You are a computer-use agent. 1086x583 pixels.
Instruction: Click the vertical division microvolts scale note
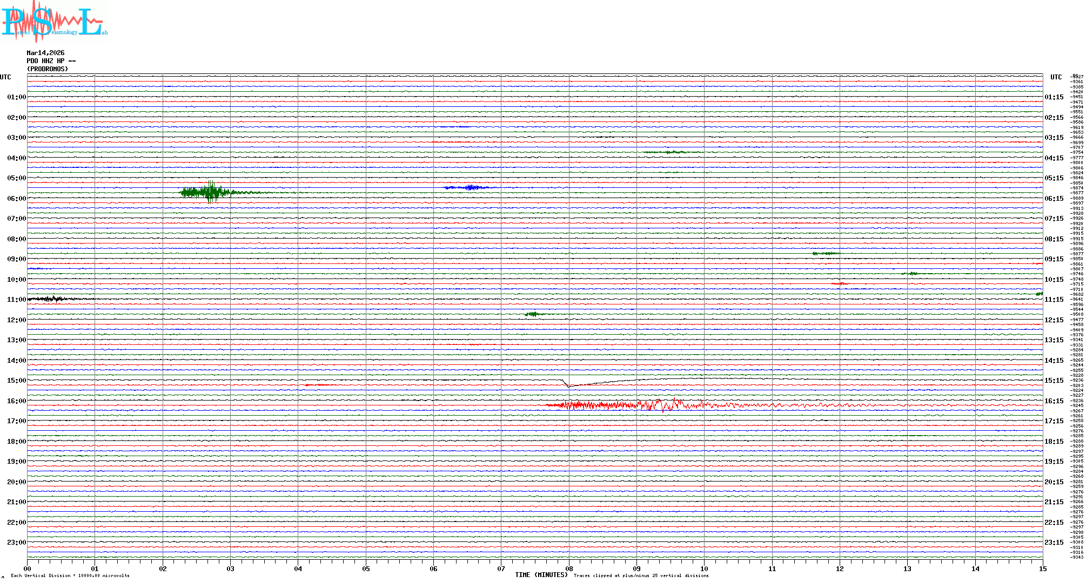70,576
